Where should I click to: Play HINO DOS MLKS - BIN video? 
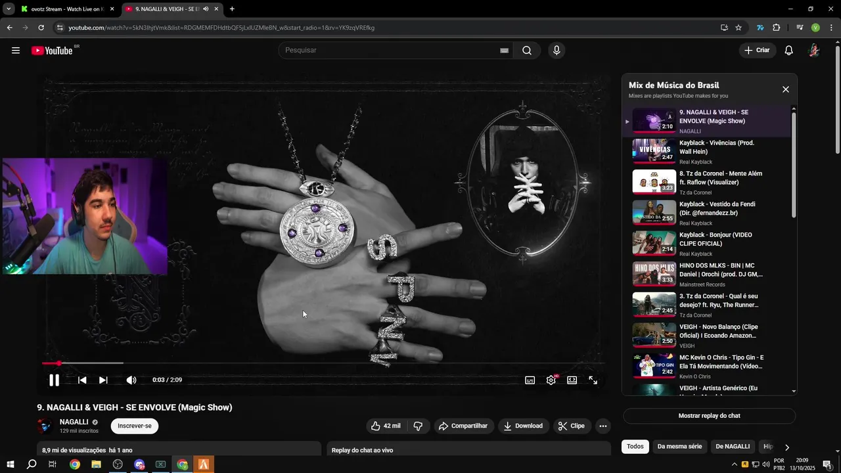coord(707,275)
